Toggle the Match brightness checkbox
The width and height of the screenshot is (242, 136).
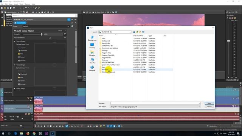pyautogui.click(x=50, y=38)
